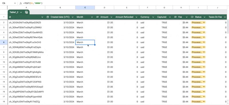The image size is (229, 105).
Task: Click the usd currency cell in row 7
Action: [x=147, y=47]
